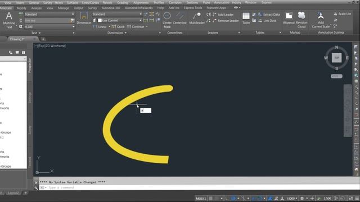
Task: Click the Find text search field
Action: click(47, 20)
